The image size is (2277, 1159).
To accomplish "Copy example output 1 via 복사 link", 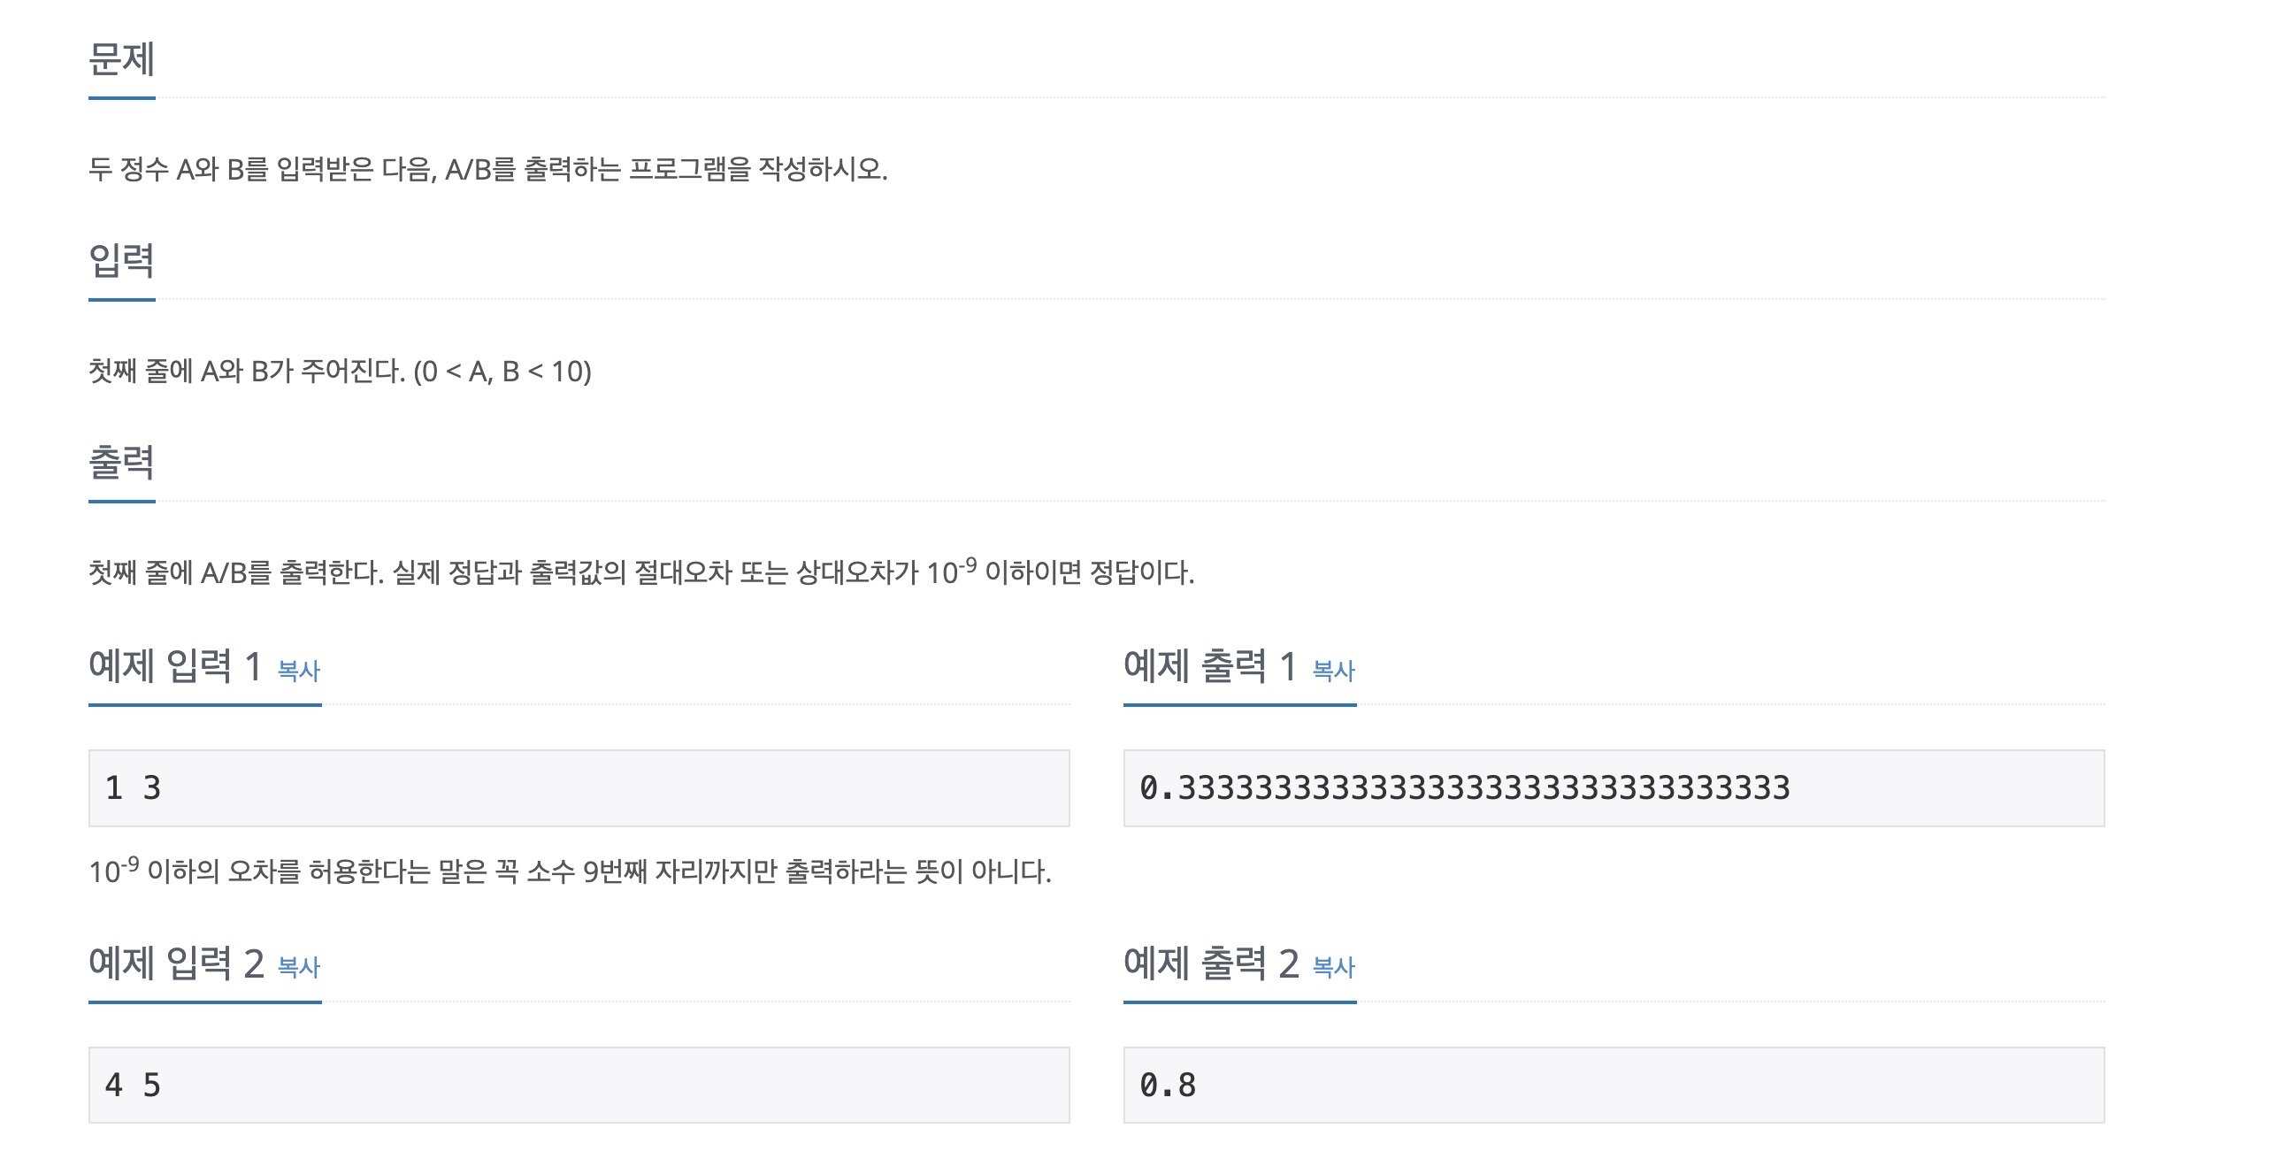I will point(1334,671).
